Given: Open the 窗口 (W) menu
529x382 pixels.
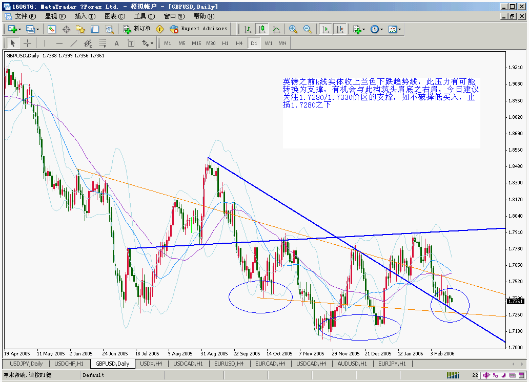Looking at the screenshot, I should coord(174,16).
